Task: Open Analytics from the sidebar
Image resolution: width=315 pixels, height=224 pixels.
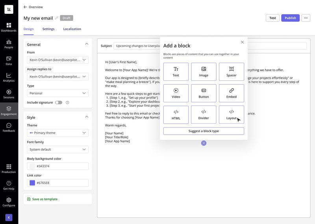Action: point(9,78)
